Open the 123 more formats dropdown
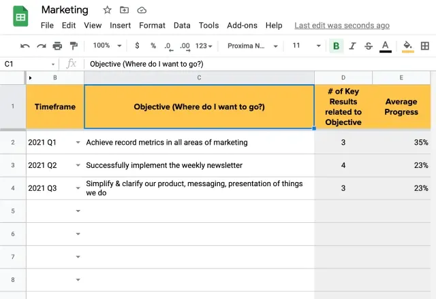436x299 pixels. [x=204, y=46]
